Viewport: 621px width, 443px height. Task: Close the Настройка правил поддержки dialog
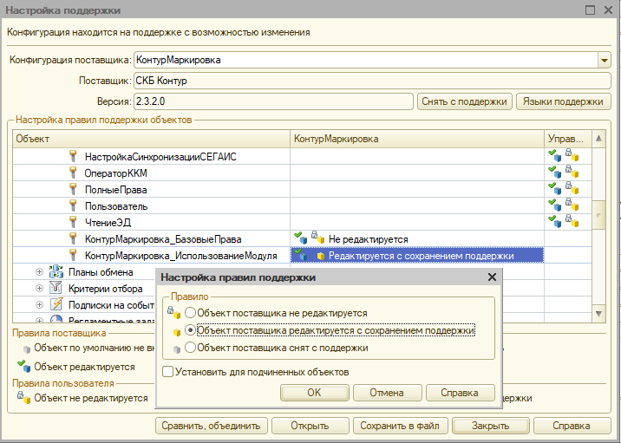[x=492, y=277]
